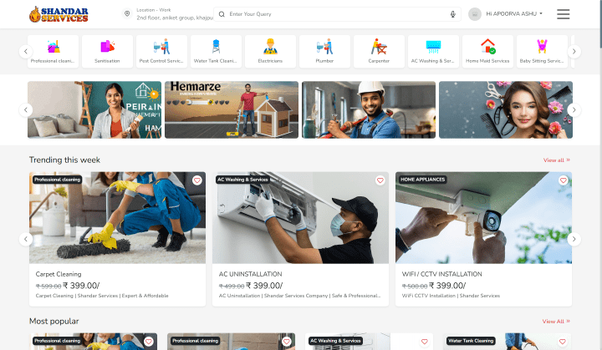The width and height of the screenshot is (602, 350).
Task: Click the location pin icon
Action: point(127,14)
